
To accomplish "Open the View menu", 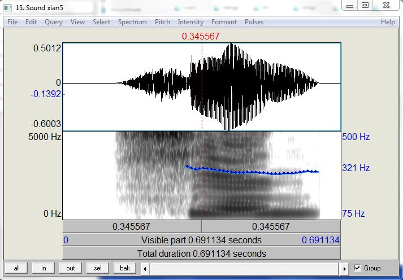I will point(77,22).
